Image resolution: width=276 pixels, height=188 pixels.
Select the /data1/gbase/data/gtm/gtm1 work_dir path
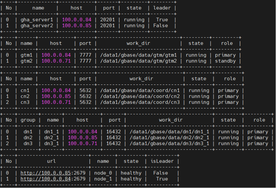click(138, 55)
